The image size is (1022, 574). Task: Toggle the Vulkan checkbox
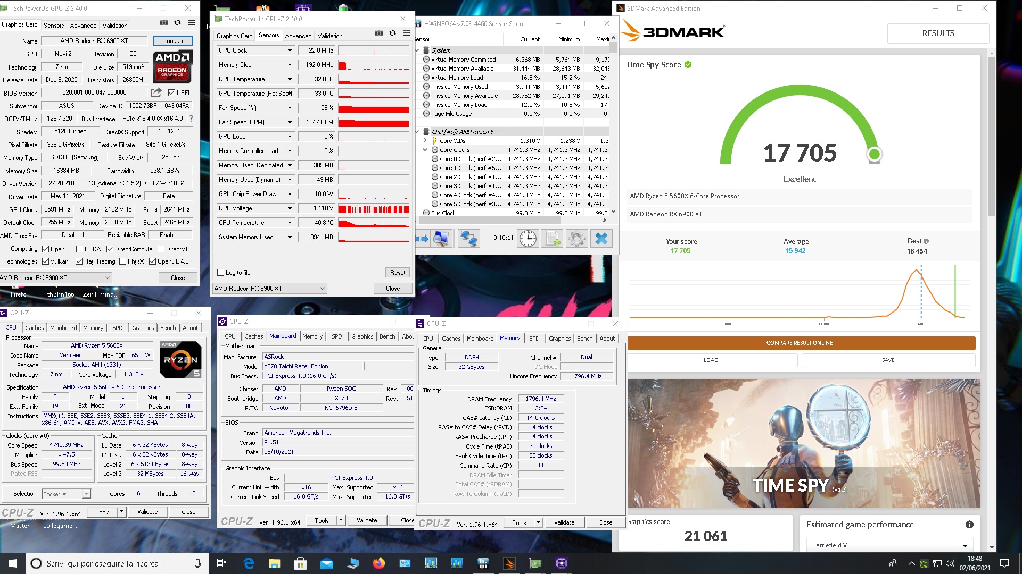[46, 261]
